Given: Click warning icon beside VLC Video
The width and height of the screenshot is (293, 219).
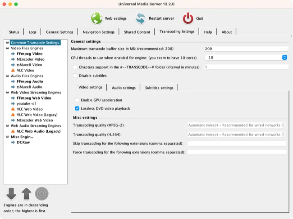Looking at the screenshot, I should click(13, 71).
